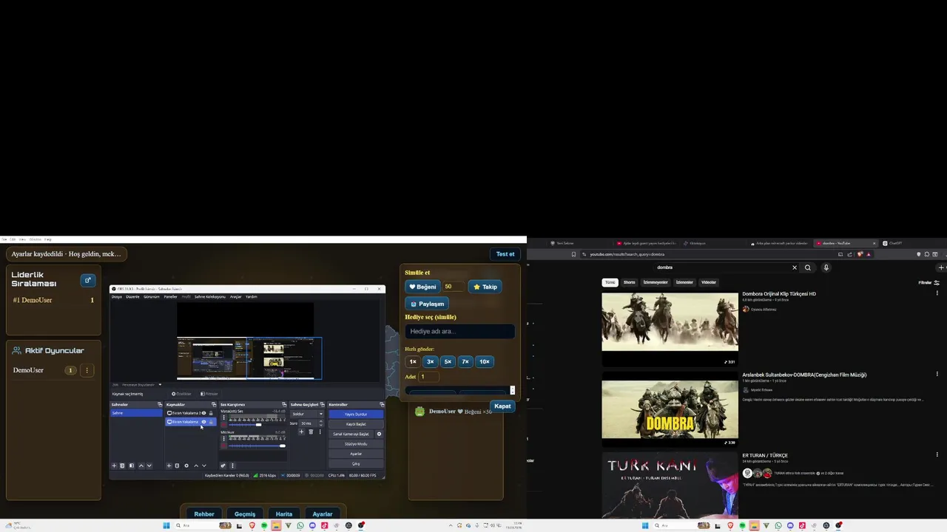Image resolution: width=947 pixels, height=532 pixels.
Task: Toggle visibility of selected Ekran Yakalama source
Action: pos(203,422)
